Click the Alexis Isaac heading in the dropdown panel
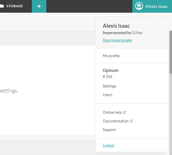Screen dimensions: 172x155 coord(116,26)
